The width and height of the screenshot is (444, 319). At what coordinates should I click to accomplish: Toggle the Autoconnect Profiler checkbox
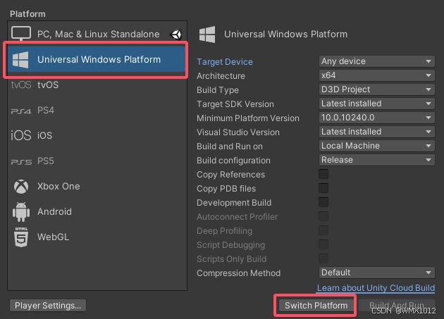pos(323,216)
